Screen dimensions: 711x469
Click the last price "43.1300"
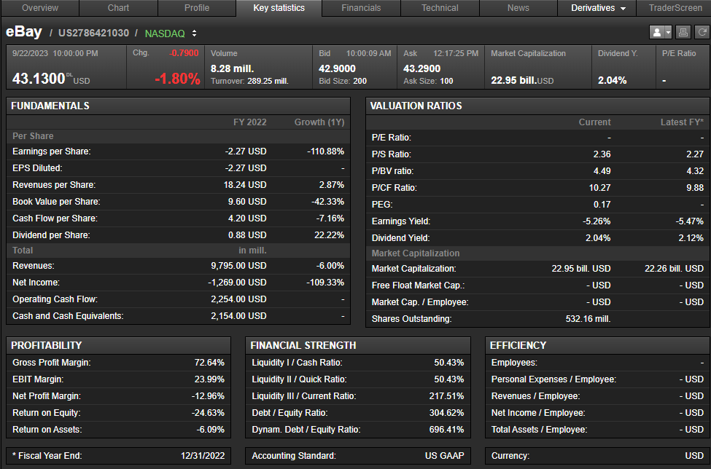(39, 79)
